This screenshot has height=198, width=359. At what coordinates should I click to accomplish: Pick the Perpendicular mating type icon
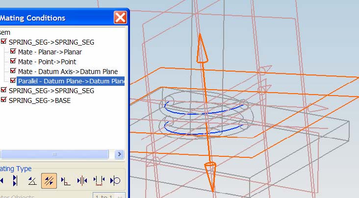(65, 180)
